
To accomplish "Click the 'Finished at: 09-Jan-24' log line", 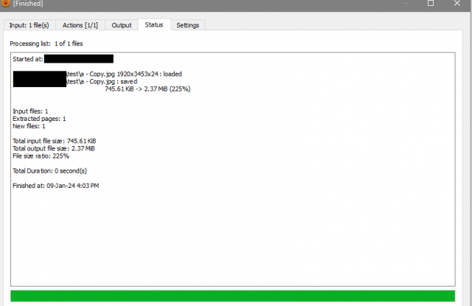I will 56,186.
